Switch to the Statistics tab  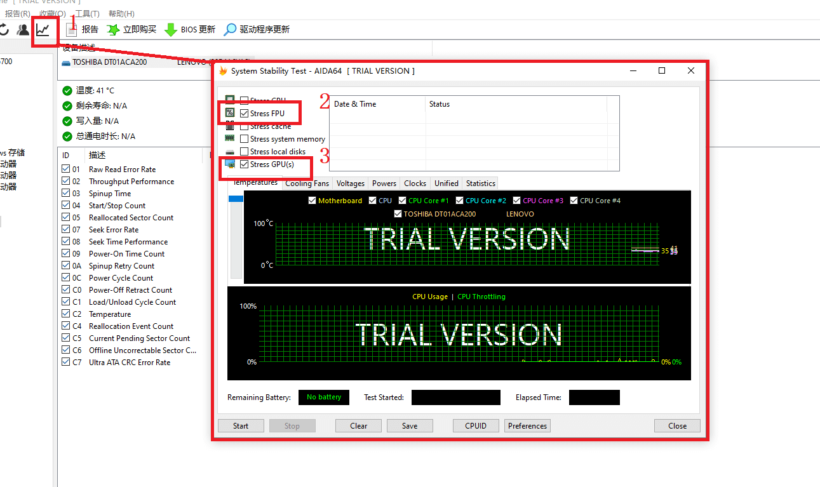click(x=480, y=183)
